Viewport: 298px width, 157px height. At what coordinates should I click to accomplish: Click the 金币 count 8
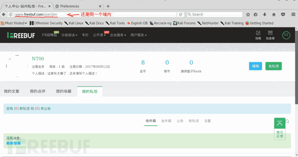[x=143, y=63]
